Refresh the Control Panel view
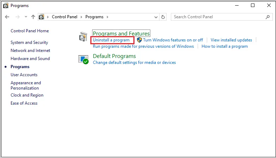This screenshot has height=158, width=276. click(x=163, y=17)
